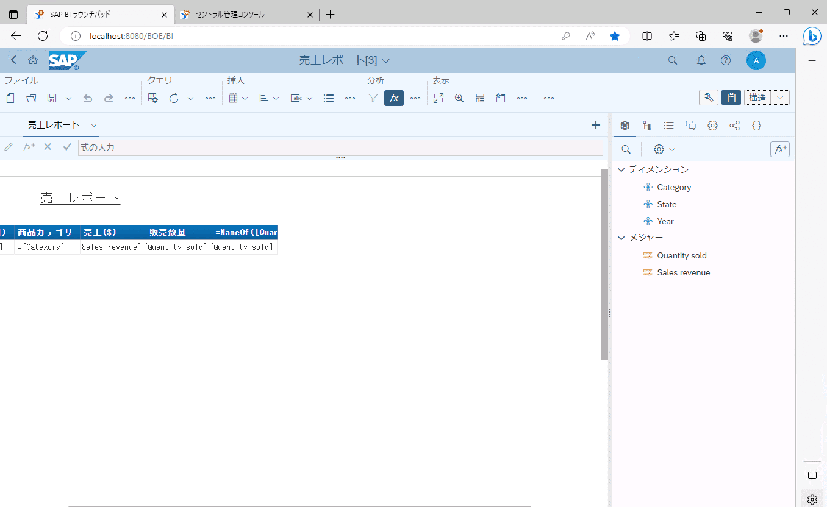Screen dimensions: 827x507
Task: Click the zoom magnifier in display group
Action: coord(459,98)
